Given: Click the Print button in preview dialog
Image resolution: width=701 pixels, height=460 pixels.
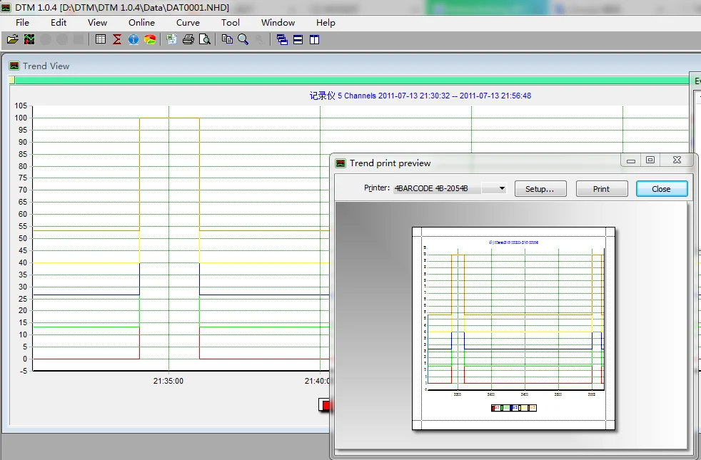Looking at the screenshot, I should point(601,189).
